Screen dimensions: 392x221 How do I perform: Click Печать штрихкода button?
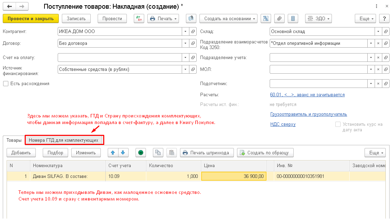tap(207, 153)
